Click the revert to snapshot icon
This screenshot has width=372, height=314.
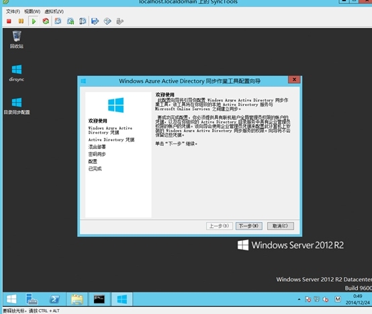pos(71,21)
